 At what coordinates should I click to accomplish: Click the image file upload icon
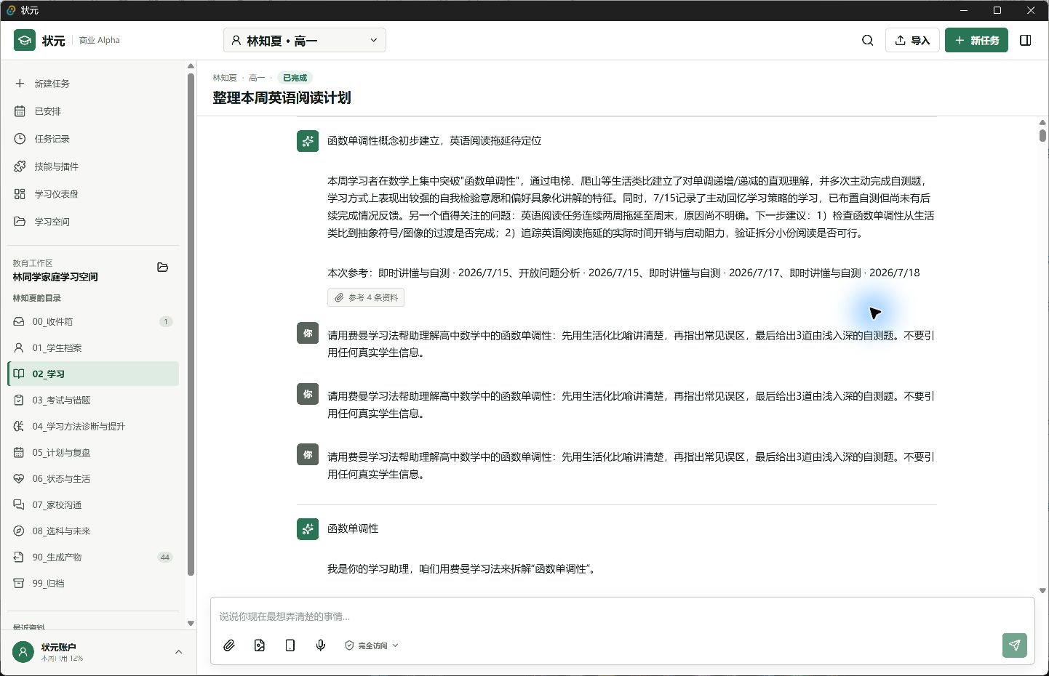pyautogui.click(x=260, y=645)
